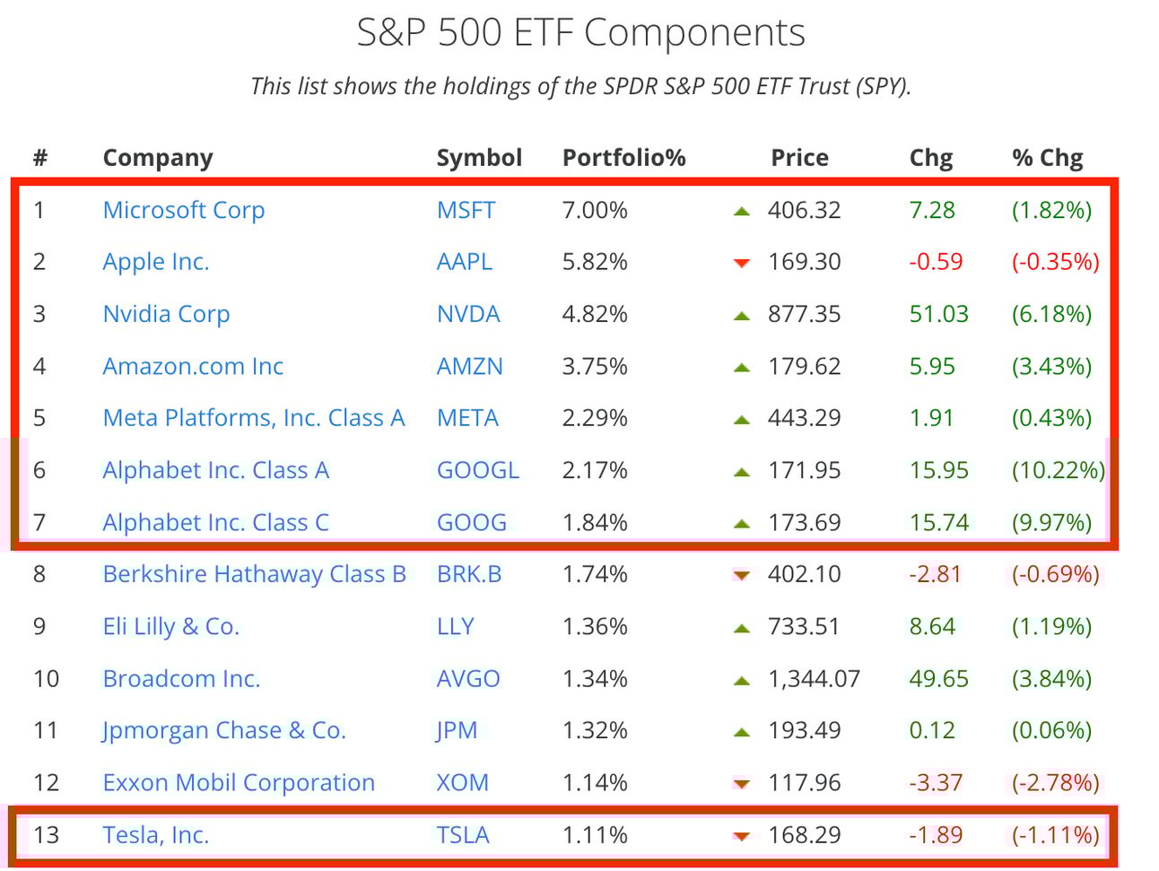Click the up arrow icon in Amazon row
The image size is (1159, 871).
click(741, 368)
